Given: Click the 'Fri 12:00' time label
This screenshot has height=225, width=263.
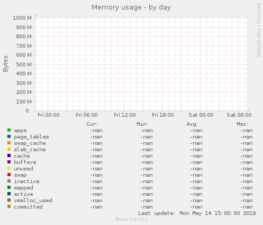Looking at the screenshot, I should (125, 115).
